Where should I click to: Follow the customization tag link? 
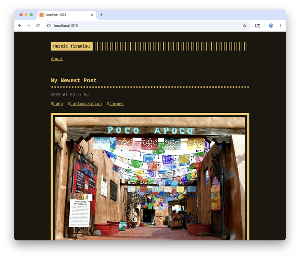tap(86, 104)
